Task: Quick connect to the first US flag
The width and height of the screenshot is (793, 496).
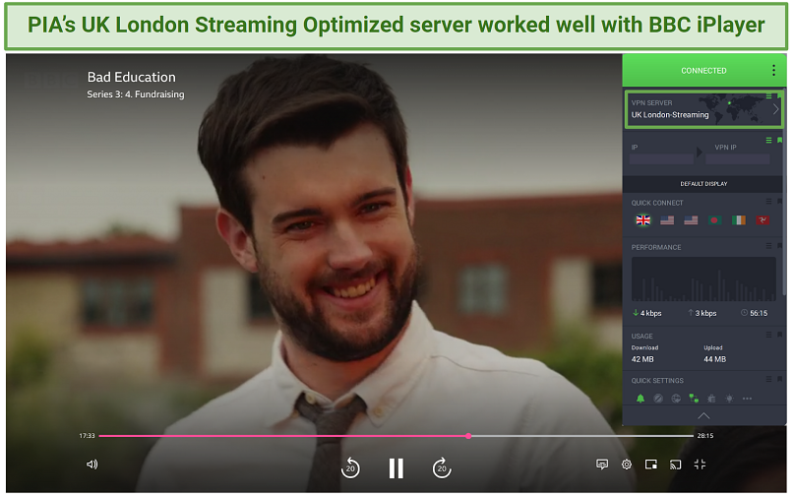Action: point(667,220)
